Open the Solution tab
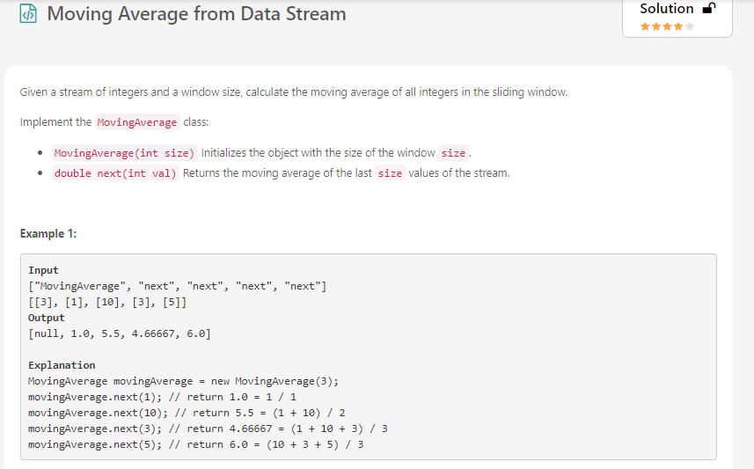This screenshot has height=469, width=754. tap(666, 9)
